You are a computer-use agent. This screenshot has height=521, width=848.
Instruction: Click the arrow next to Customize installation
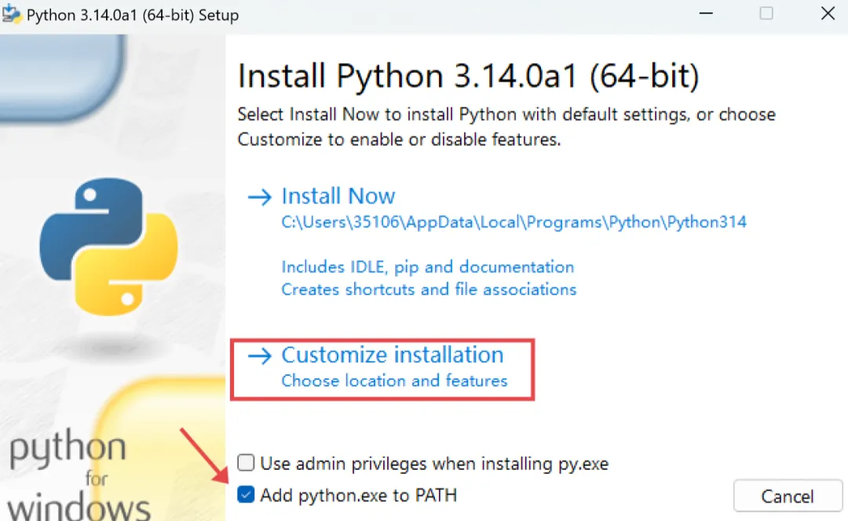coord(259,355)
